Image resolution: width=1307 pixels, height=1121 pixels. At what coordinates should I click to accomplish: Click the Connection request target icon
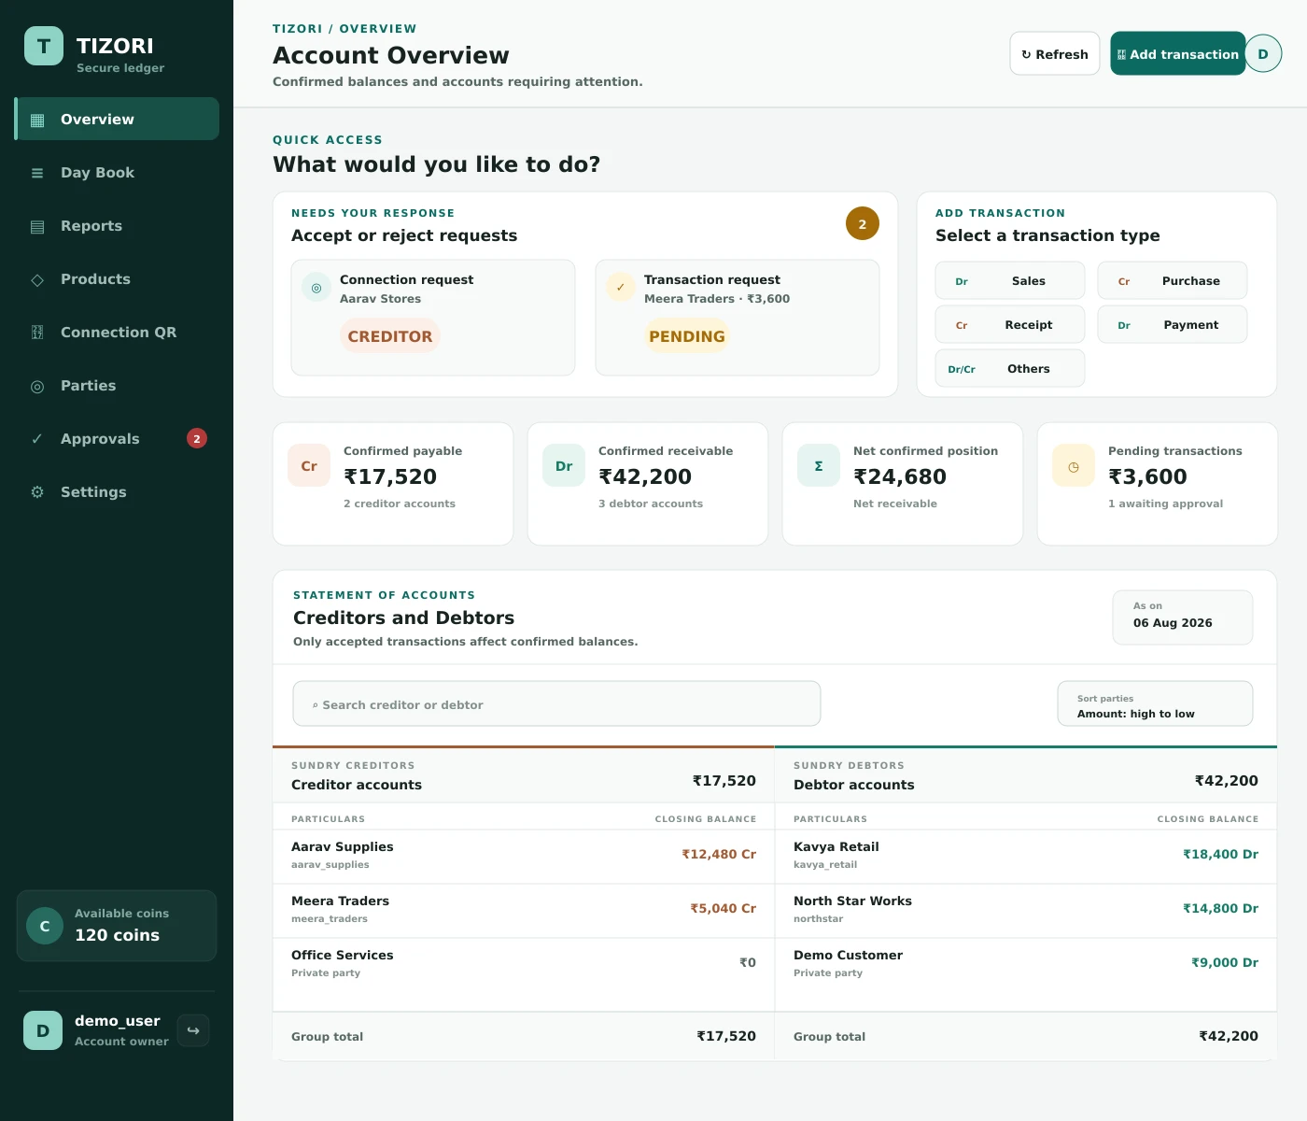pos(316,288)
